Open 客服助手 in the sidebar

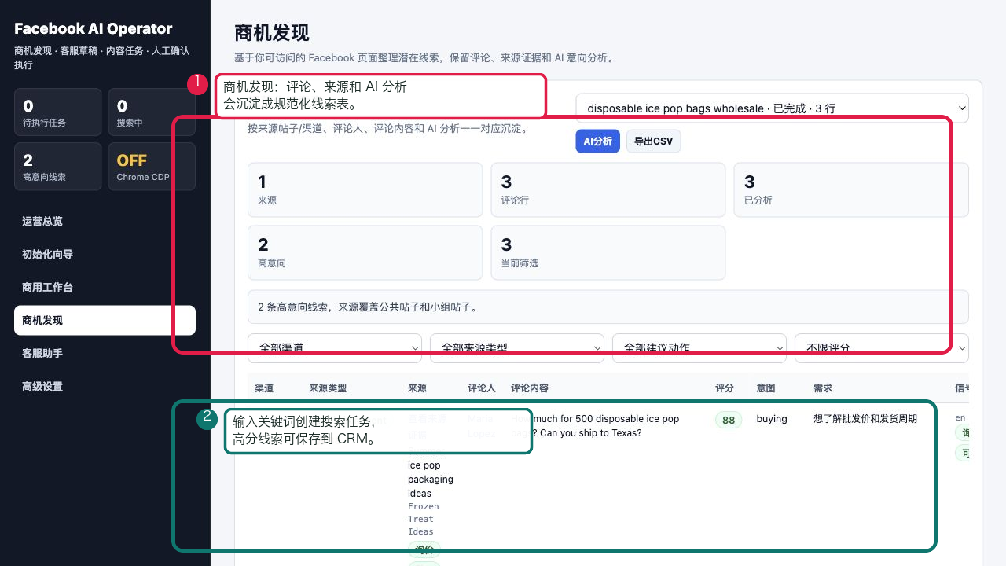(x=105, y=354)
